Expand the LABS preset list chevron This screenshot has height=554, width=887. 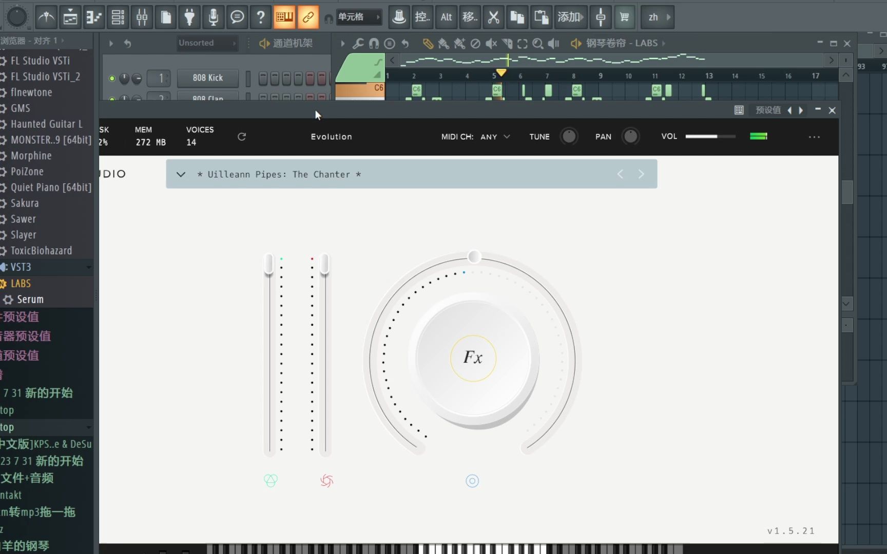181,174
